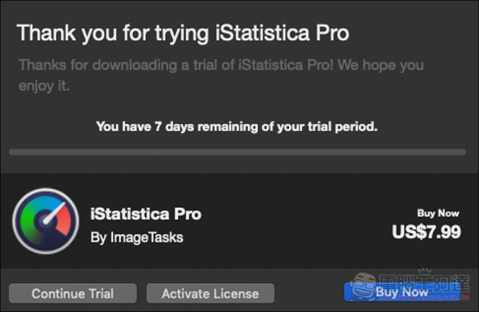Click the small crown above the watermark text

(425, 271)
